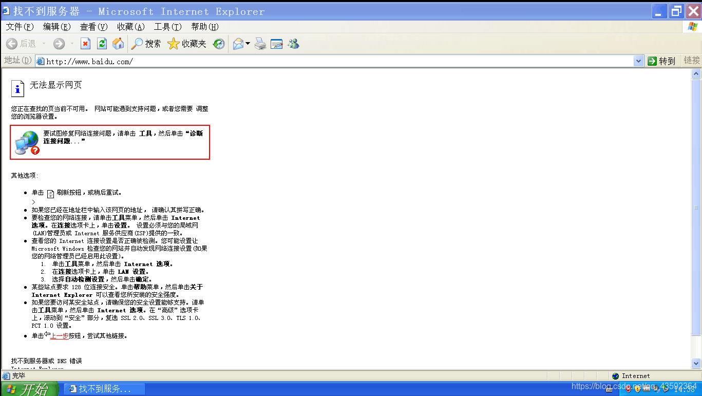Click the Windows flag logo in the menu bar
702x396 pixels.
pyautogui.click(x=692, y=27)
